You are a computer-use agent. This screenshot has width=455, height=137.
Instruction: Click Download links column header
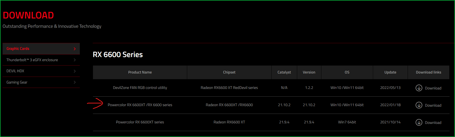pos(428,72)
